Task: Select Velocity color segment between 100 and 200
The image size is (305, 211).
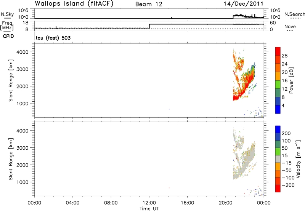Action: (278, 137)
